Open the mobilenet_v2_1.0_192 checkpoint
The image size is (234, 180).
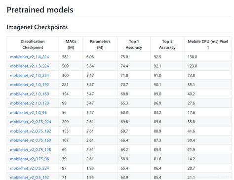click(30, 85)
